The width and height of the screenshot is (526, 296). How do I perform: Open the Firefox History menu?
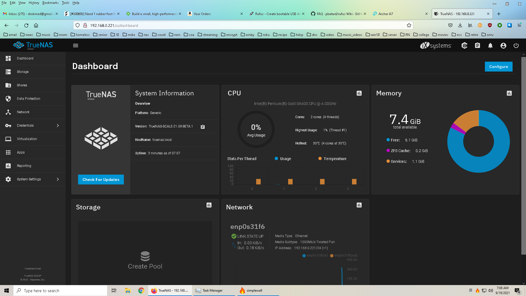[34, 3]
